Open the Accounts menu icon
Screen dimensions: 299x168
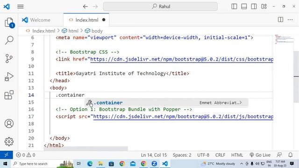coord(9,124)
